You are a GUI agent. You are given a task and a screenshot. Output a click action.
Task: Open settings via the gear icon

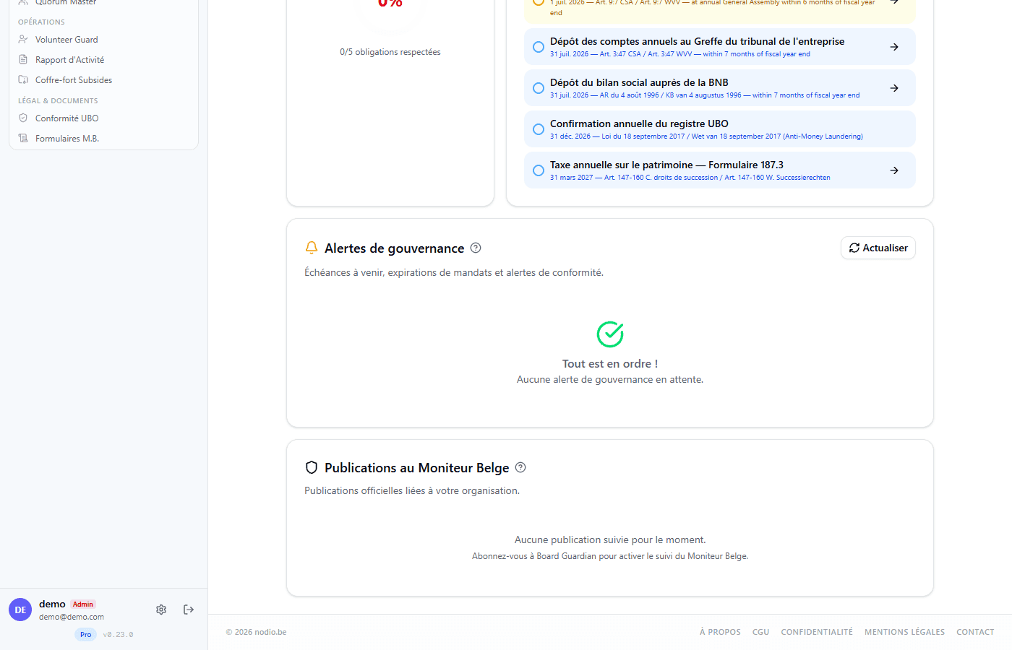[x=161, y=610]
